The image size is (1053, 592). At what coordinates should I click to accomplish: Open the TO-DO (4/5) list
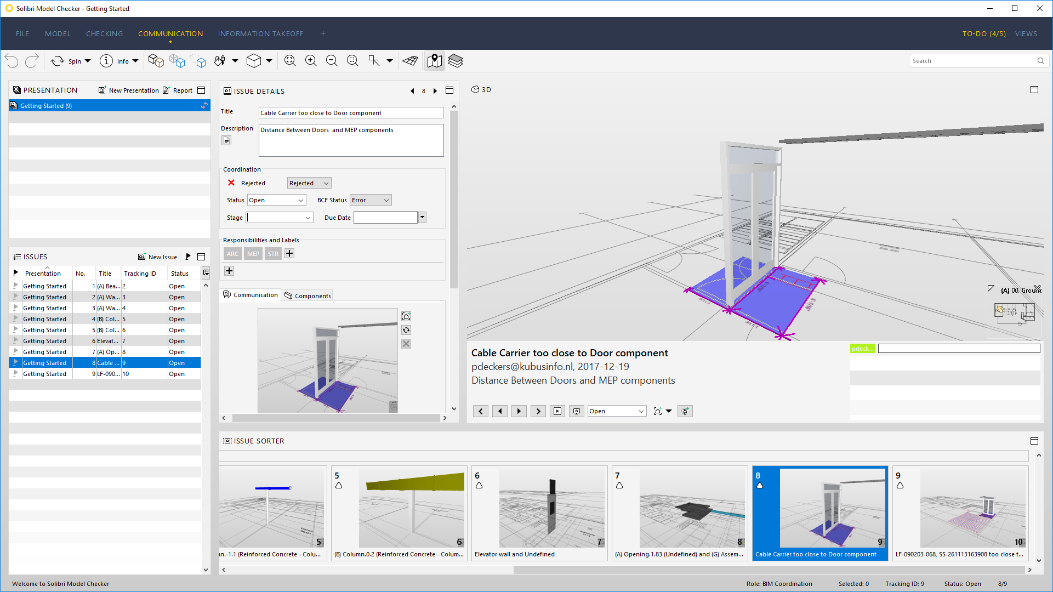[x=984, y=33]
